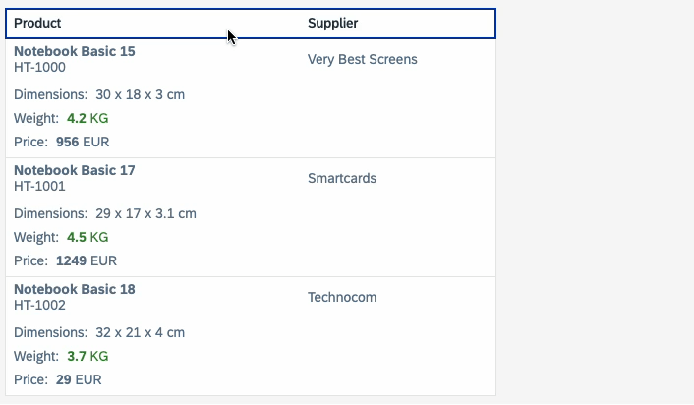
Task: Click the 29 x 17 x 3.1 cm dimensions
Action: pos(145,213)
